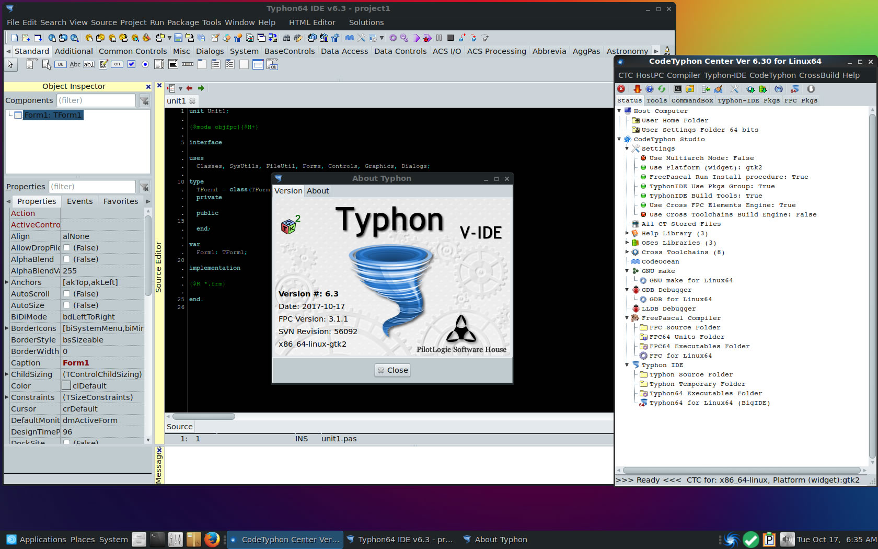This screenshot has width=878, height=549.
Task: Expand the ChildSizing property
Action: coord(7,374)
